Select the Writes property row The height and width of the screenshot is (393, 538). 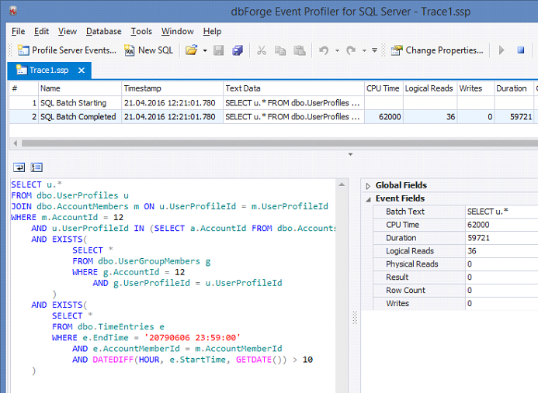pyautogui.click(x=456, y=303)
